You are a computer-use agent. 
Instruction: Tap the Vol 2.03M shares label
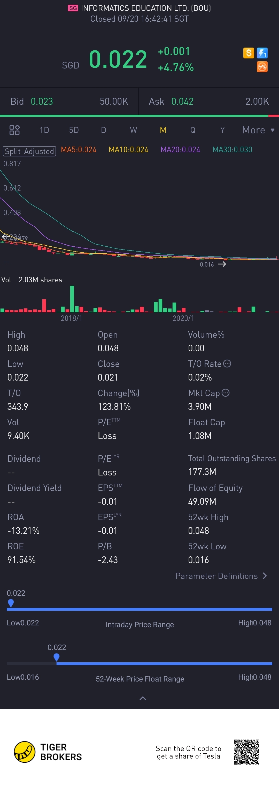(32, 280)
